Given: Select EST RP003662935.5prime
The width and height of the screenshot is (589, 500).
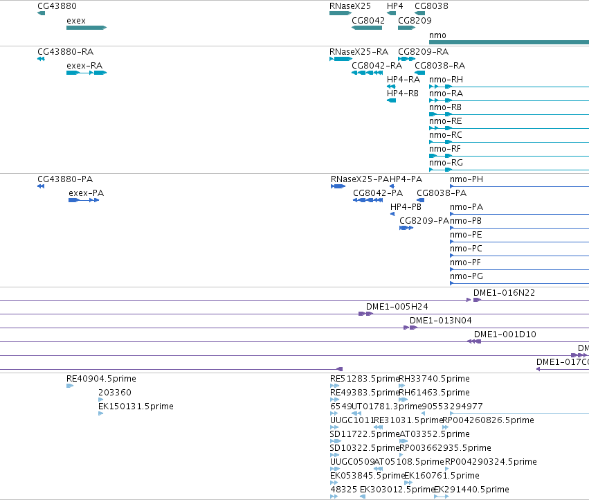Looking at the screenshot, I should pyautogui.click(x=445, y=448).
